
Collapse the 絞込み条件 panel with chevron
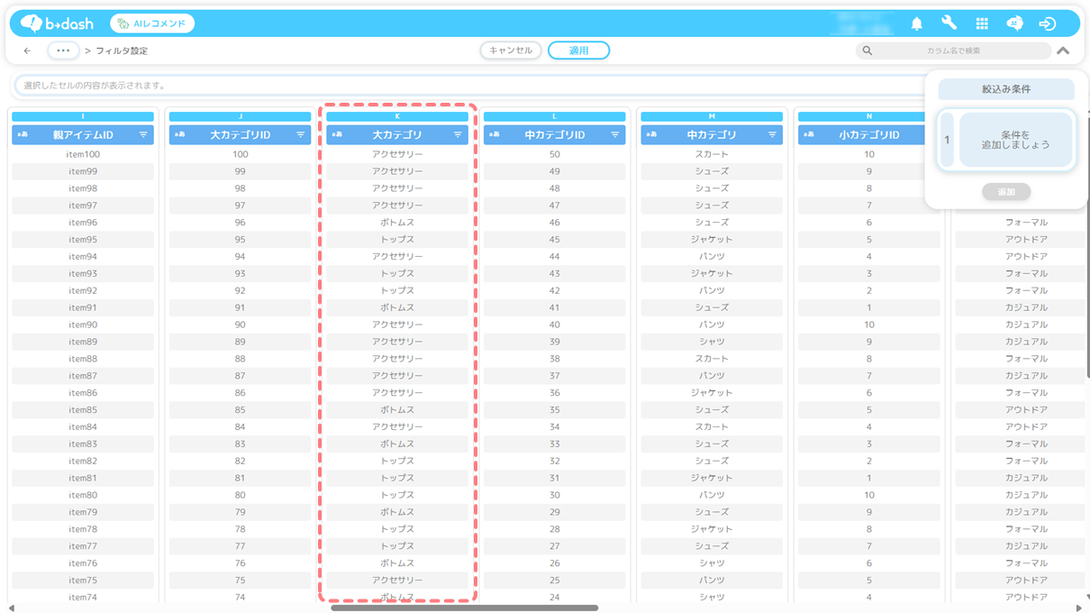point(1063,51)
